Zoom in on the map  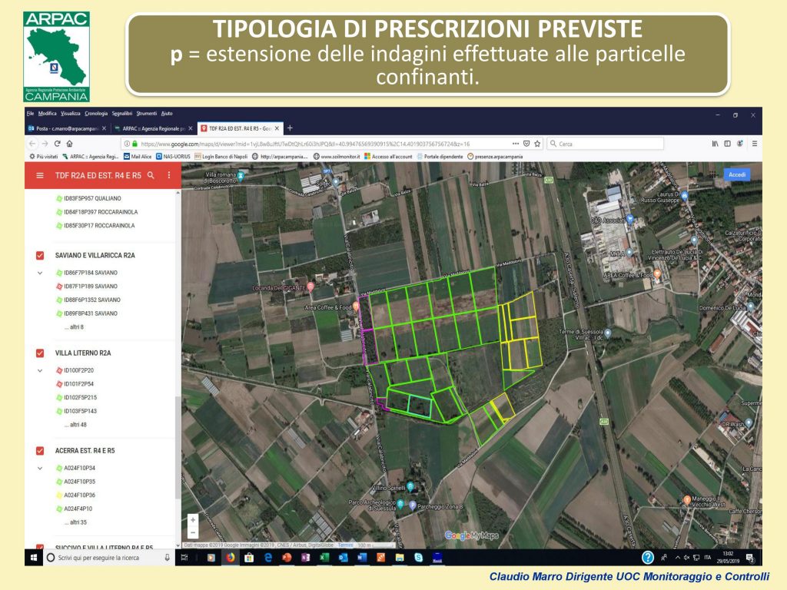(x=193, y=520)
